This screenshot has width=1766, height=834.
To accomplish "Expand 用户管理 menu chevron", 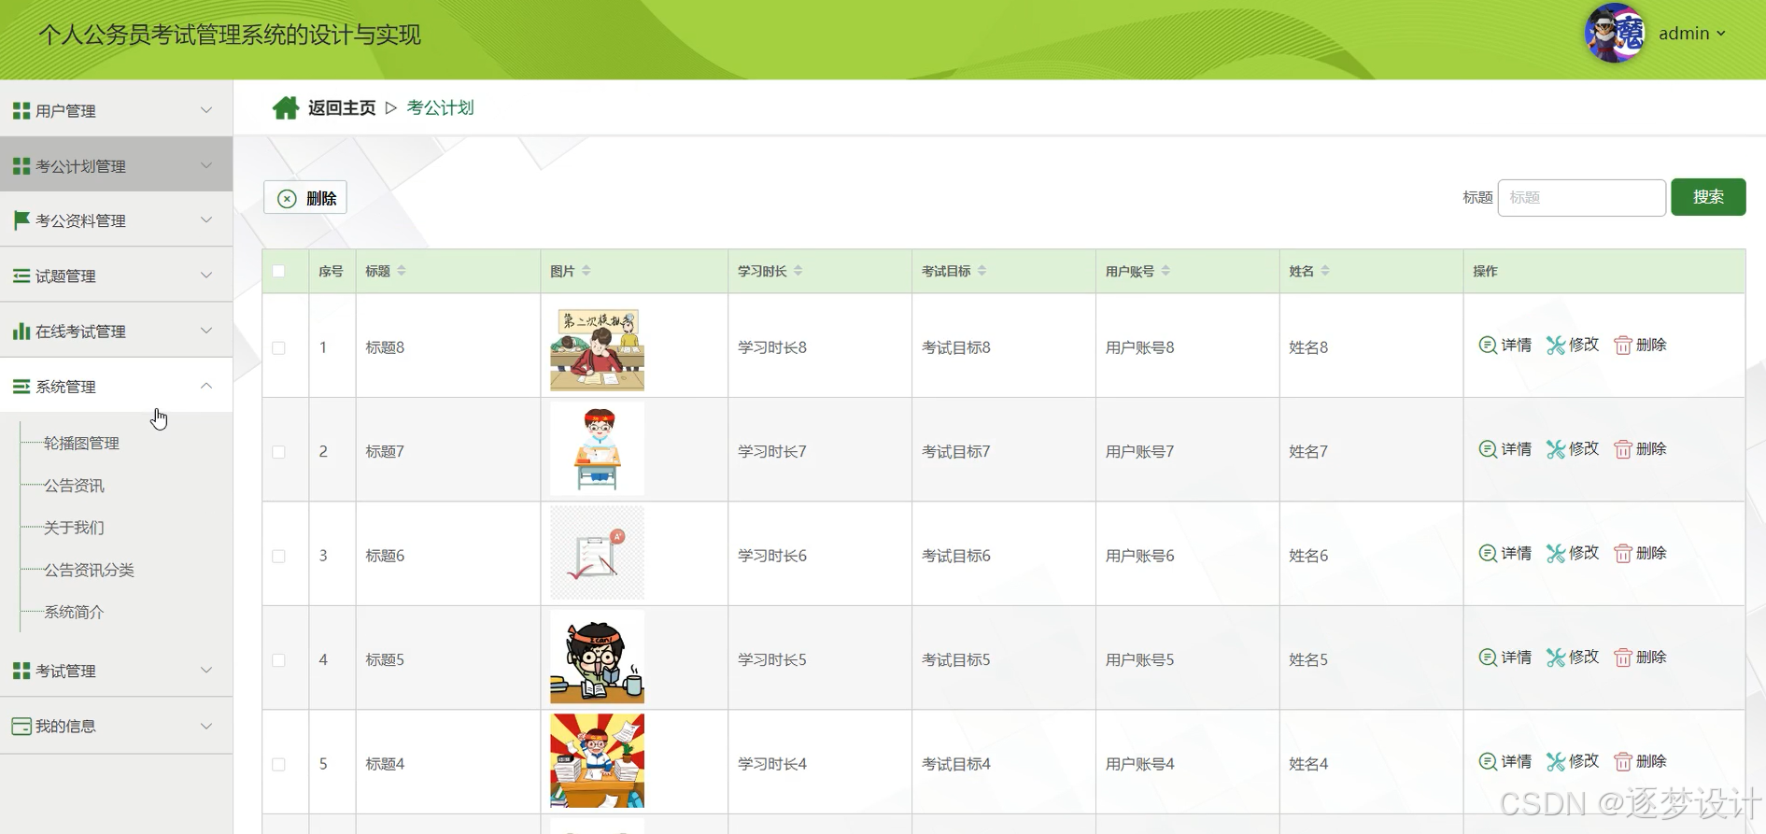I will 206,110.
